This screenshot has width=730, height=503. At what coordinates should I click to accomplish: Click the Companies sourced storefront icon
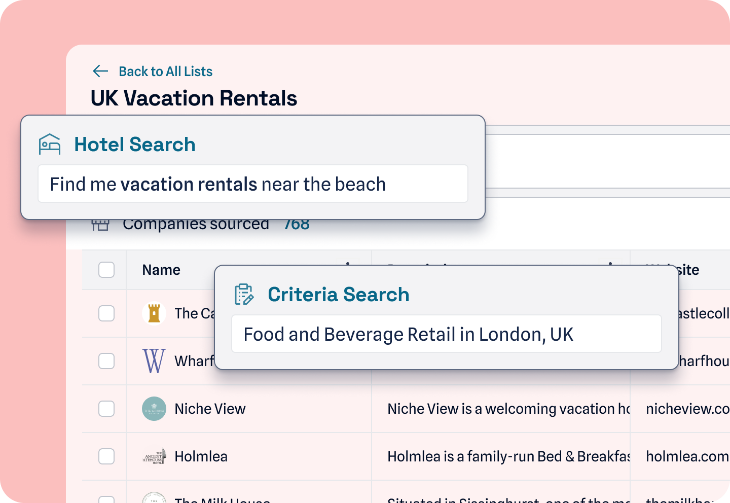100,225
